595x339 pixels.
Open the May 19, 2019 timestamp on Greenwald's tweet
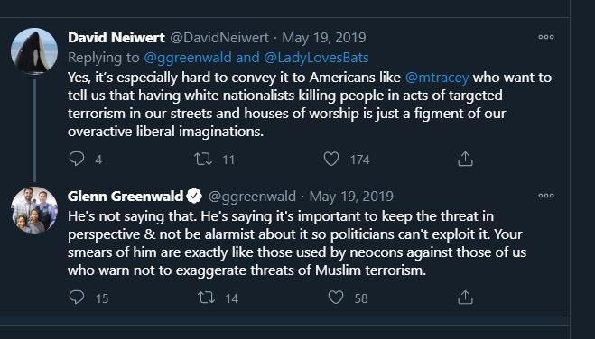[351, 197]
